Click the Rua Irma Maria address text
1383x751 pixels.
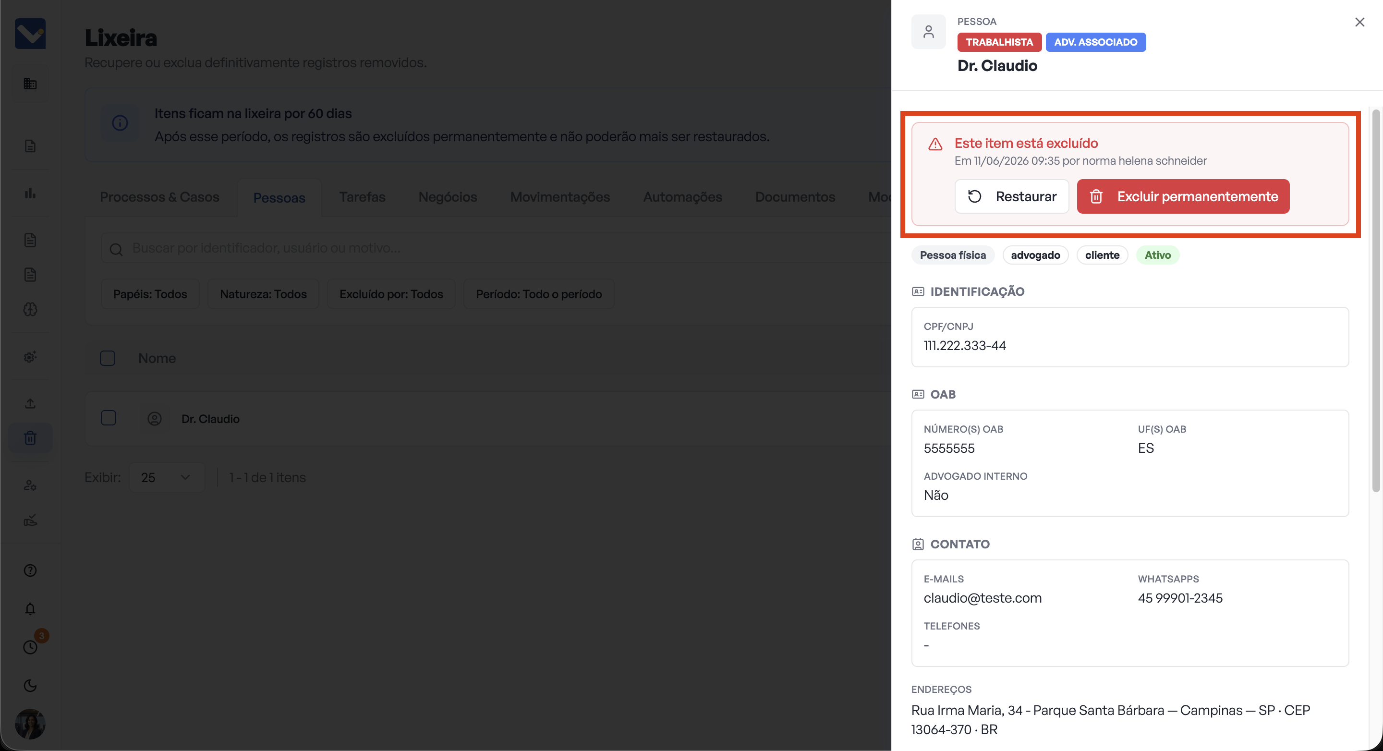tap(1111, 720)
